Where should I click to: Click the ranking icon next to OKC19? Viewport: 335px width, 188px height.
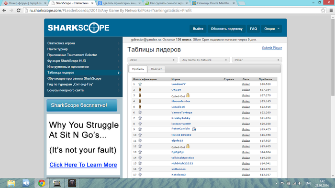[x=140, y=90]
